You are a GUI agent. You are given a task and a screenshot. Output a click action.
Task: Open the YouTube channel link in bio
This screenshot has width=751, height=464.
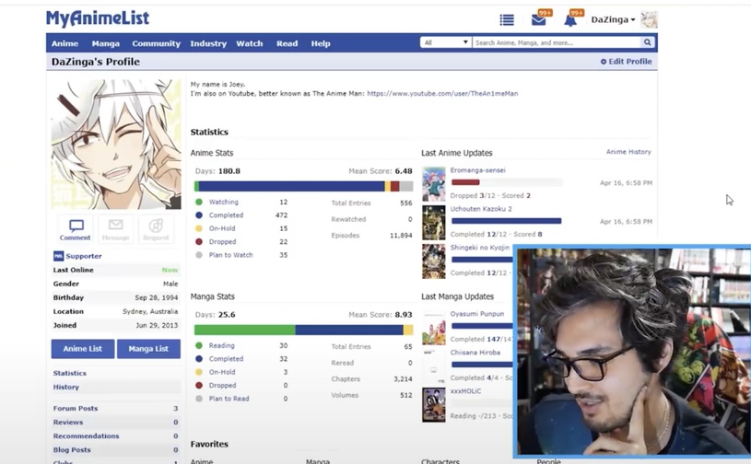(442, 93)
